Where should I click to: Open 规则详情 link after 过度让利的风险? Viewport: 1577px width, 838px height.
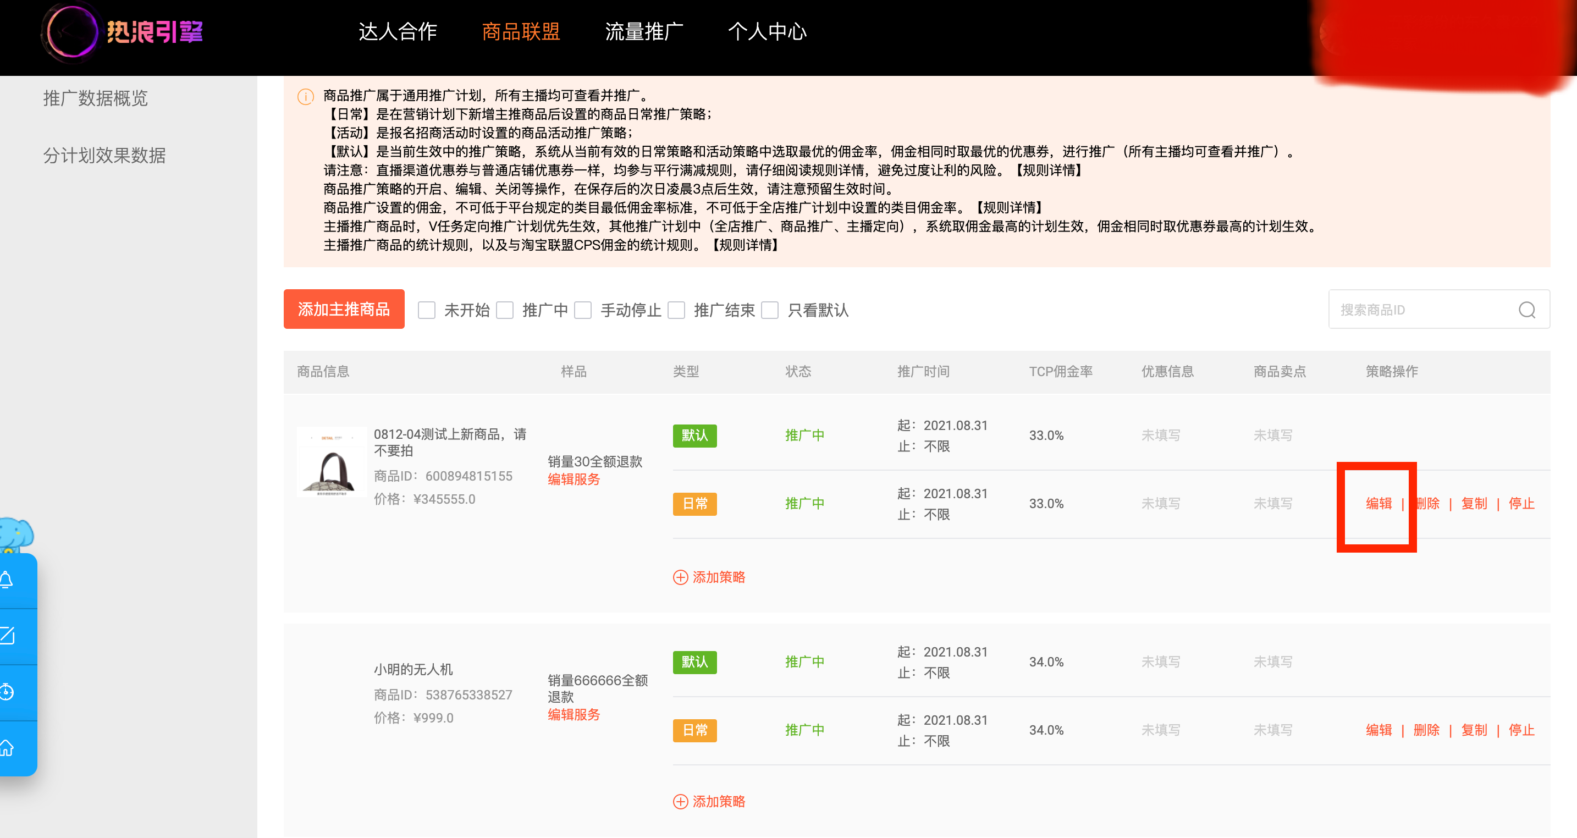coord(1049,170)
